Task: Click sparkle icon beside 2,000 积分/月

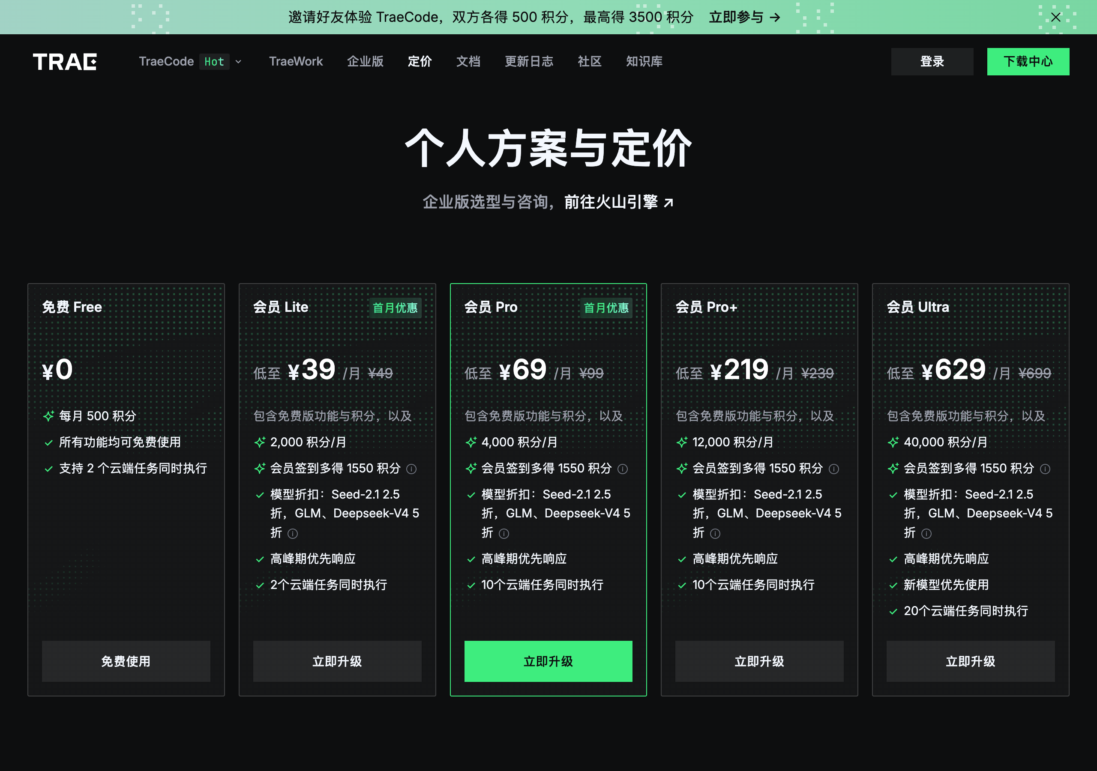Action: (260, 442)
